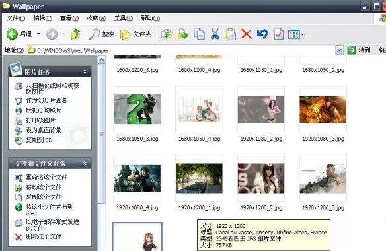This screenshot has width=386, height=251.
Task: Open Properties via the checkmark sheet icon
Action: pyautogui.click(x=279, y=34)
